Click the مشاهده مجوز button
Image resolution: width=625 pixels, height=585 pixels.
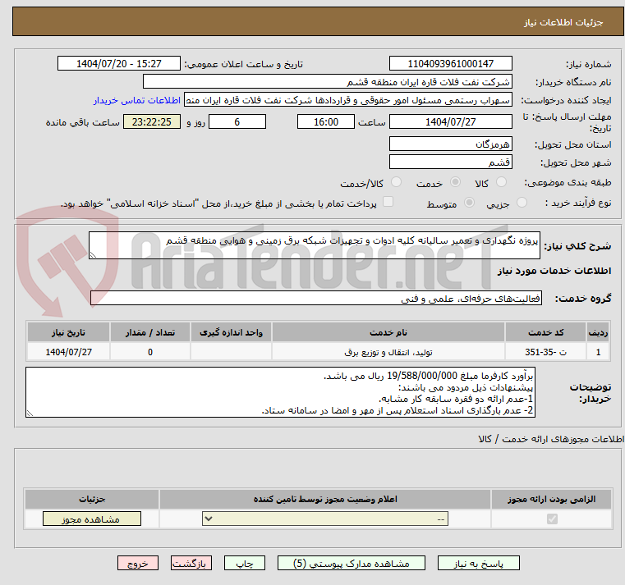pos(92,519)
